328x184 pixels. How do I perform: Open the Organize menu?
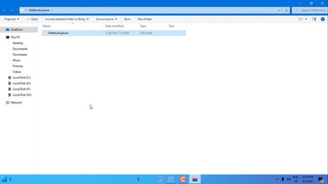pos(11,19)
